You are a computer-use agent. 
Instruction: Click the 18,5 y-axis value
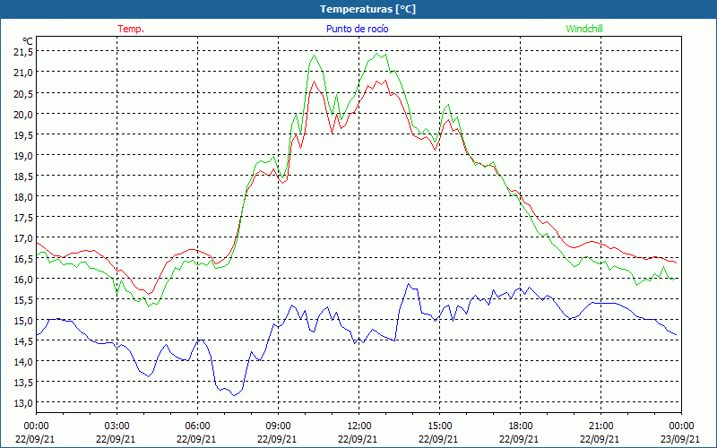click(23, 176)
